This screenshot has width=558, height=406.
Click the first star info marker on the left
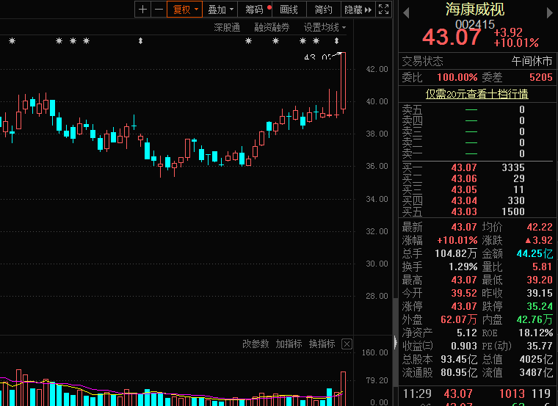(x=12, y=41)
